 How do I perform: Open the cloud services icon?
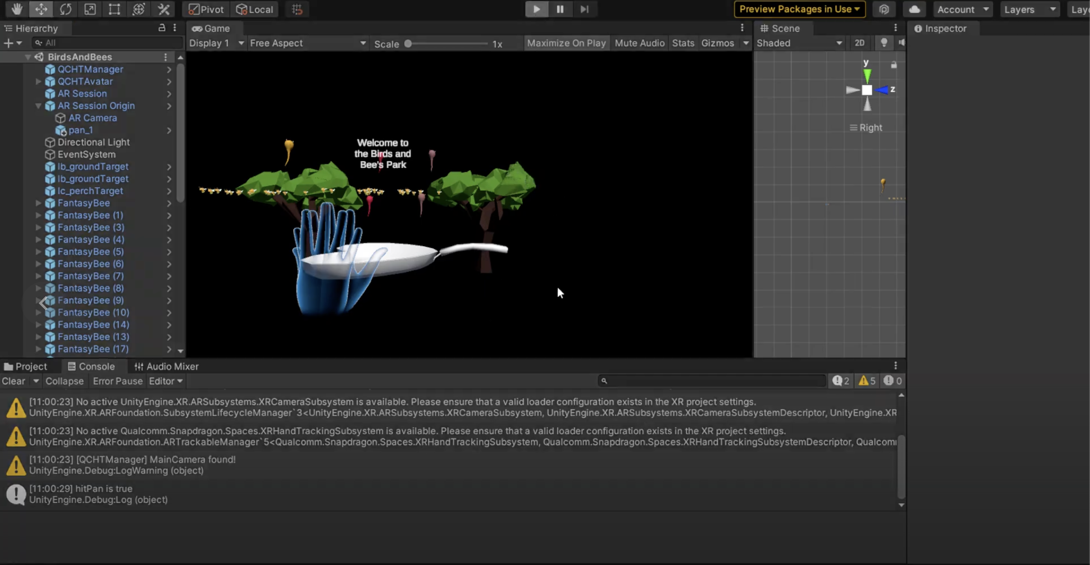[914, 9]
